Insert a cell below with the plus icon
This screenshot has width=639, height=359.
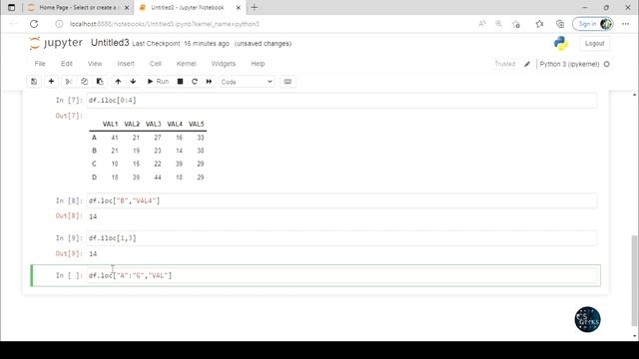coord(51,82)
